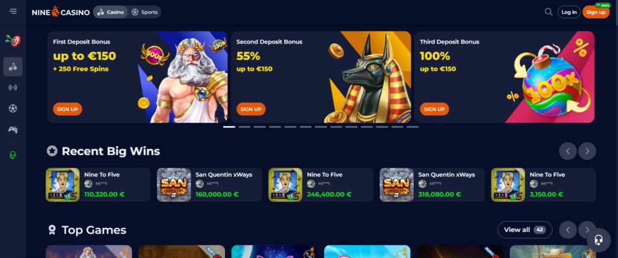The width and height of the screenshot is (618, 258).
Task: Open the floating live chat headset button
Action: pyautogui.click(x=599, y=240)
